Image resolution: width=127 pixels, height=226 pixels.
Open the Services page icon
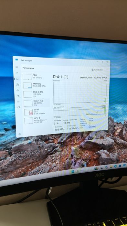[18, 107]
